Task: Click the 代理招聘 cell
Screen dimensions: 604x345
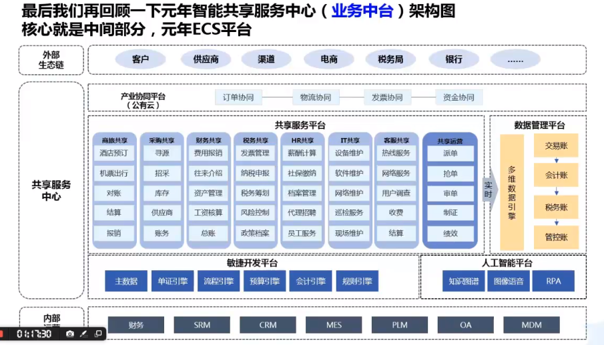Action: pos(302,212)
